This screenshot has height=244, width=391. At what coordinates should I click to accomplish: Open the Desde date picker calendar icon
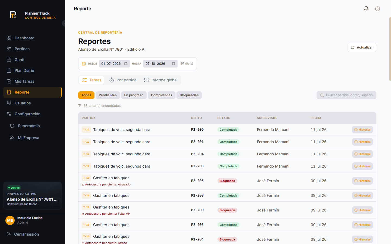[x=126, y=64]
